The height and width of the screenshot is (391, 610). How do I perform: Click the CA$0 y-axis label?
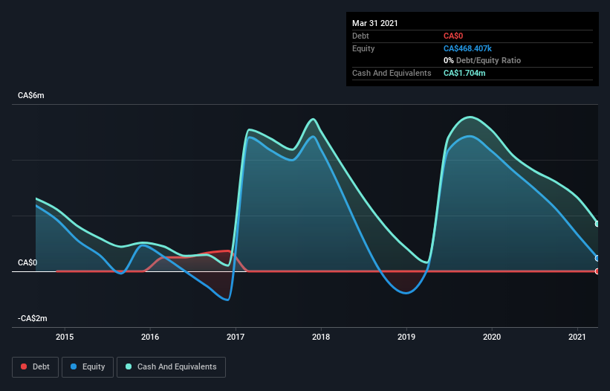(x=27, y=262)
